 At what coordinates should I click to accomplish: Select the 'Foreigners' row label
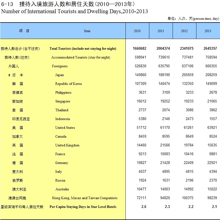pyautogui.click(x=60, y=66)
